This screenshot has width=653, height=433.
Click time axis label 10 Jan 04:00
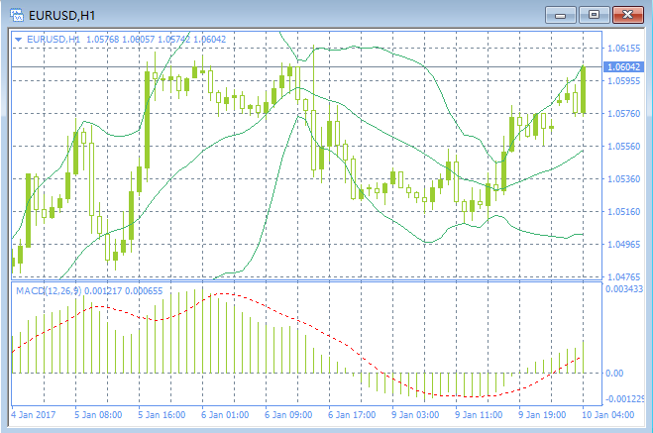607,415
